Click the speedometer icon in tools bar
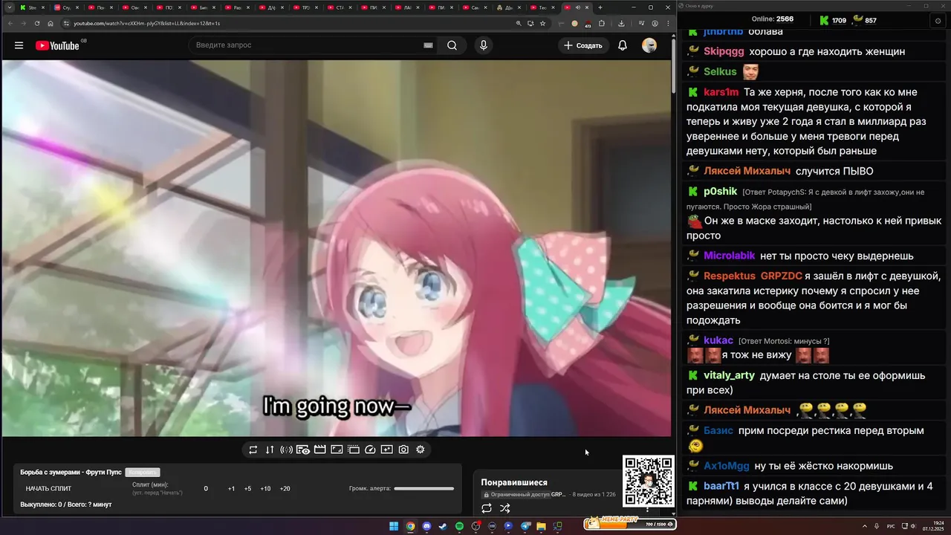 [x=370, y=450]
